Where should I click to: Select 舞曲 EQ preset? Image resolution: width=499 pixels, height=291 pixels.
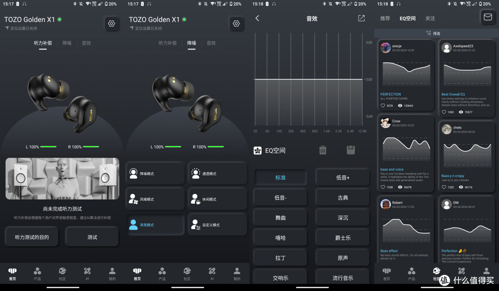[280, 218]
